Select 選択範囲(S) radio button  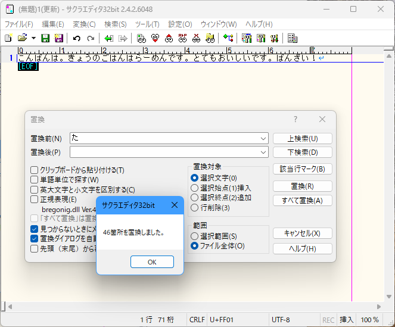[194, 236]
